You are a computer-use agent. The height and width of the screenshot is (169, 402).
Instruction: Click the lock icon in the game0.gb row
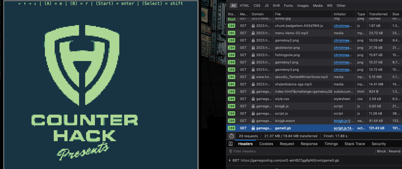pyautogui.click(x=253, y=128)
